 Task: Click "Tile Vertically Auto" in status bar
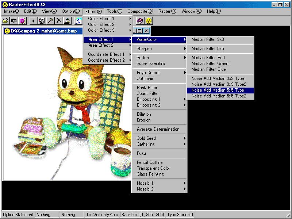tap(102, 215)
